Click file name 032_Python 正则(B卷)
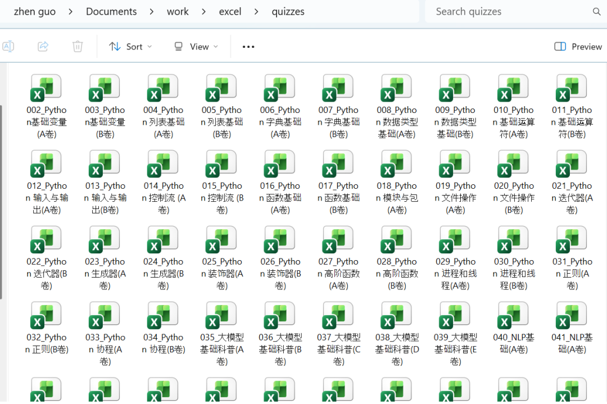Viewport: 607px width, 404px height. [x=47, y=343]
